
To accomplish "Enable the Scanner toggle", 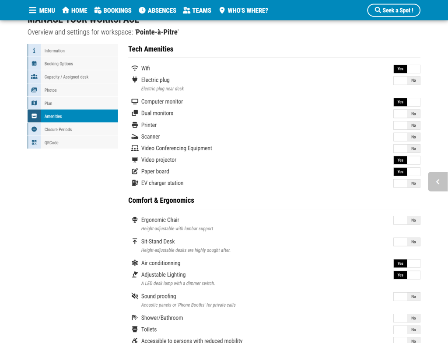I will 406,137.
